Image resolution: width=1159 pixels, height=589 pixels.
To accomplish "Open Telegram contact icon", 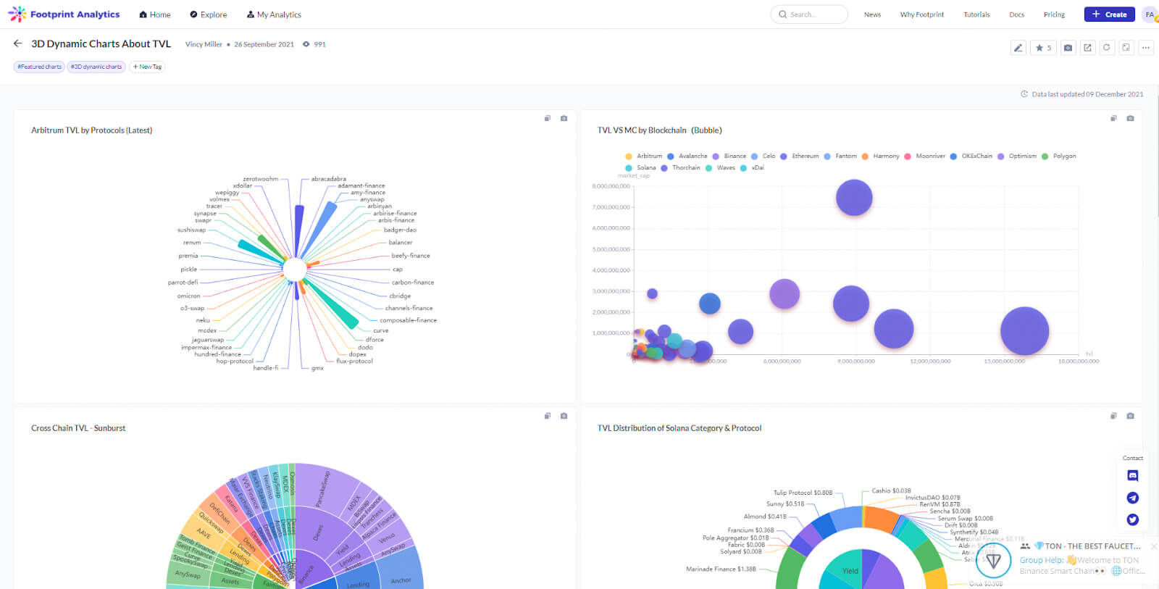I will pos(1133,498).
